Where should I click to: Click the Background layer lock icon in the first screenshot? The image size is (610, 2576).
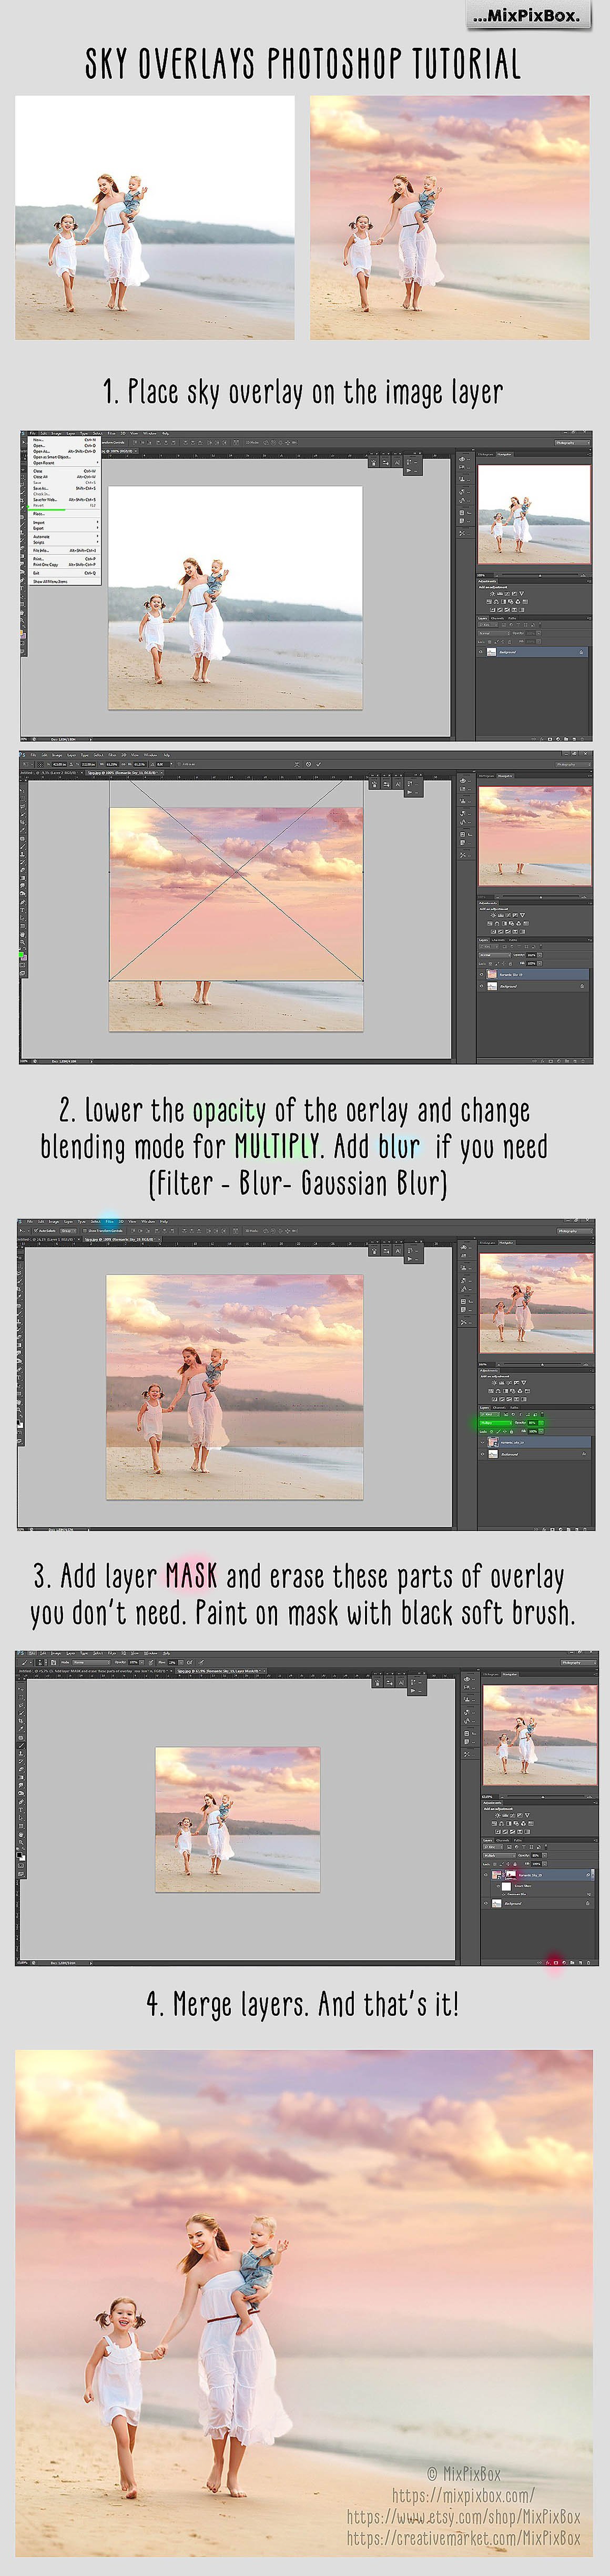point(581,652)
